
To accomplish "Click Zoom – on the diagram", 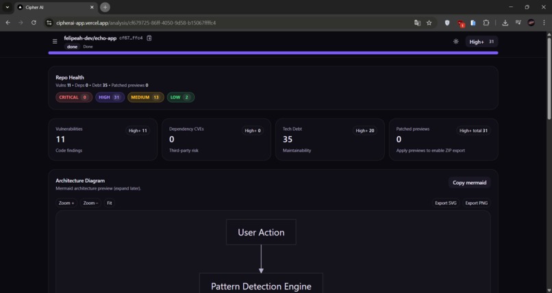I will point(90,203).
